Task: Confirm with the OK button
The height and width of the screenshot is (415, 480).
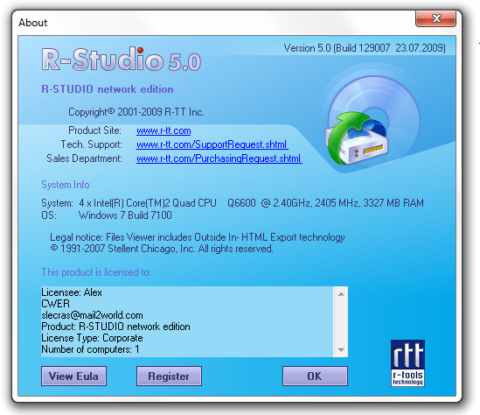Action: (315, 376)
